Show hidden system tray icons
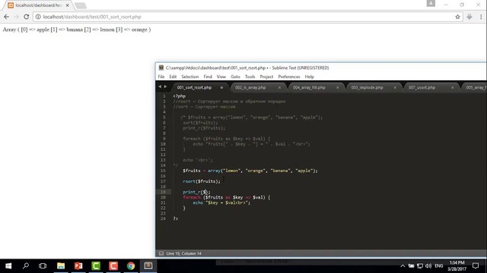The image size is (487, 273). pyautogui.click(x=403, y=266)
